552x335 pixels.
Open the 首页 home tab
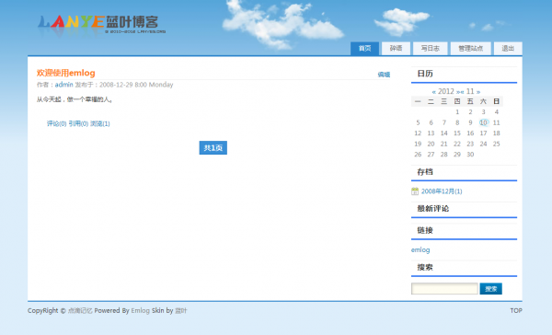364,48
